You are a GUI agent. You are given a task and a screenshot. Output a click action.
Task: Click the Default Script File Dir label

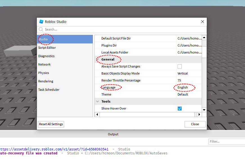(116, 38)
